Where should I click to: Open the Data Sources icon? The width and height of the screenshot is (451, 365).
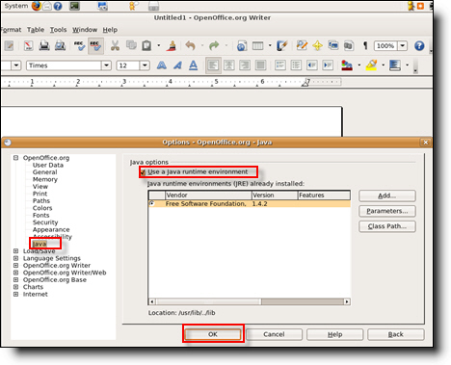tap(349, 46)
